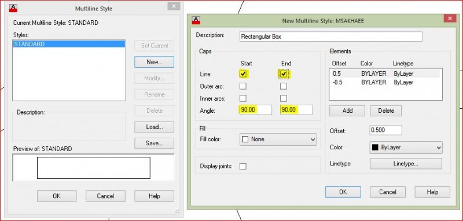Click OK in the Multiline Style dialog
This screenshot has height=221, width=463.
click(57, 196)
